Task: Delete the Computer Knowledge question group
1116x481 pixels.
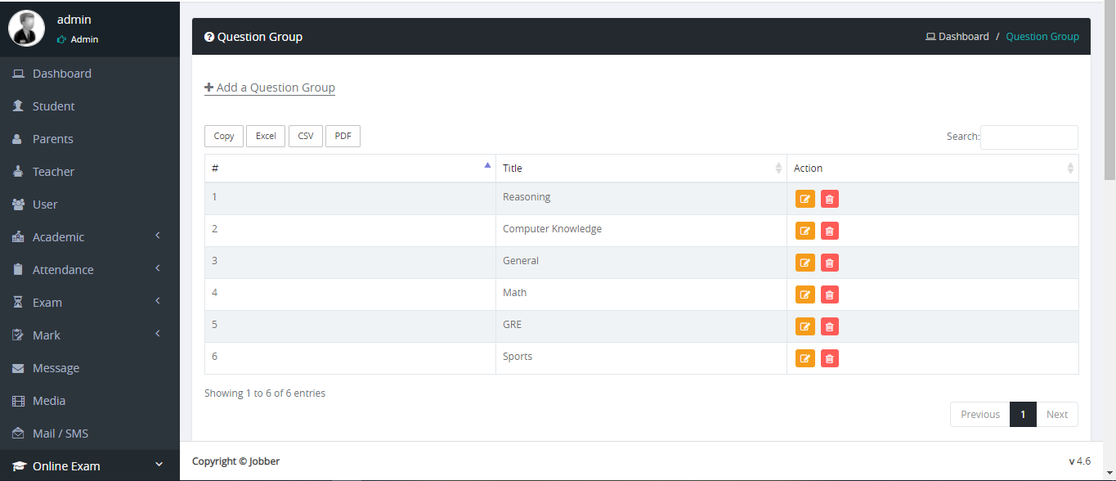Action: 830,231
